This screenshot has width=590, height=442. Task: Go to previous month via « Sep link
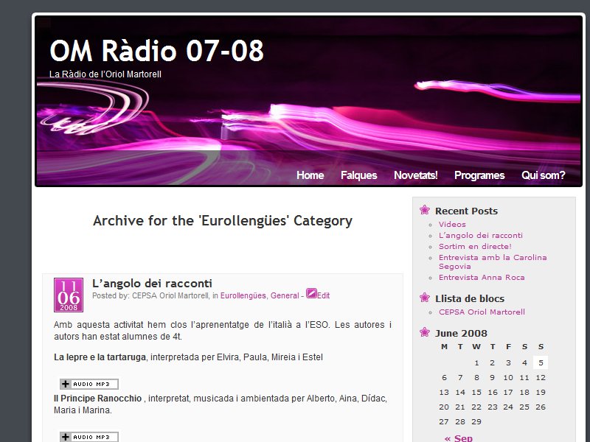[x=458, y=438]
